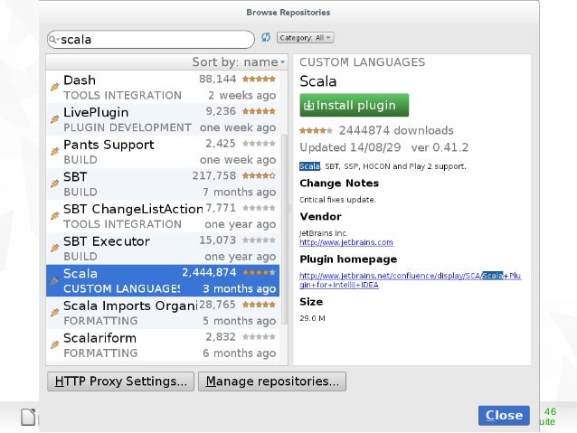The image size is (577, 433).
Task: Click the Scala Imports Organizer star rating
Action: [x=259, y=305]
